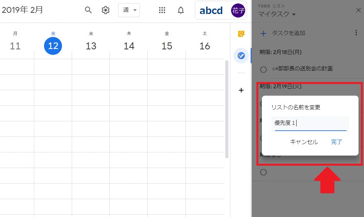
Task: Click キャンセル in the rename dialog
Action: click(x=304, y=142)
